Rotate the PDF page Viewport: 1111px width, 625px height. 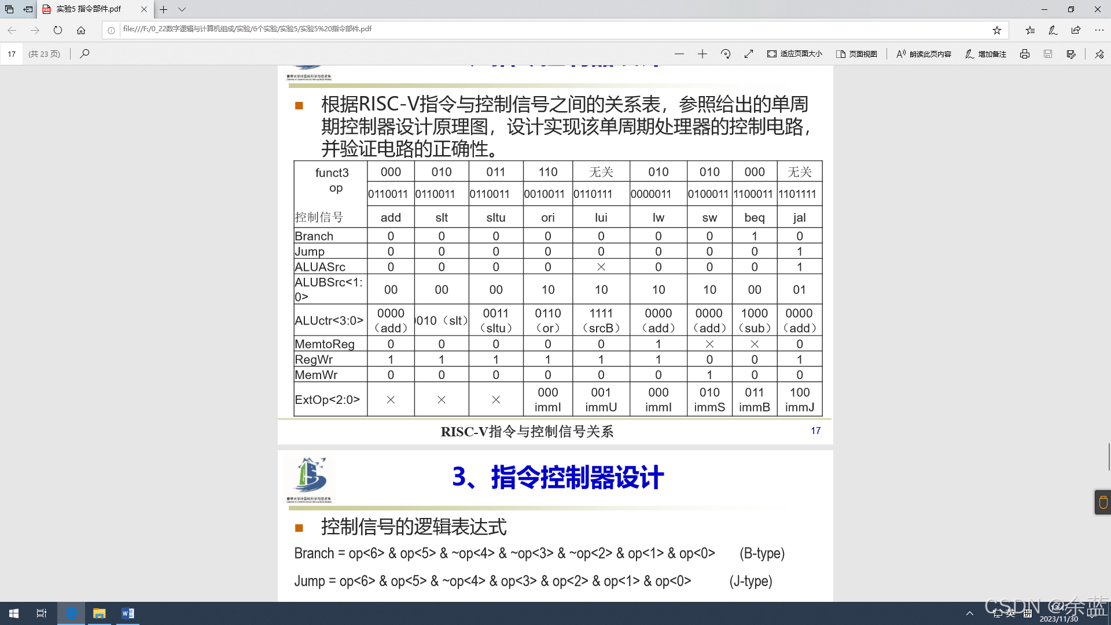coord(726,54)
